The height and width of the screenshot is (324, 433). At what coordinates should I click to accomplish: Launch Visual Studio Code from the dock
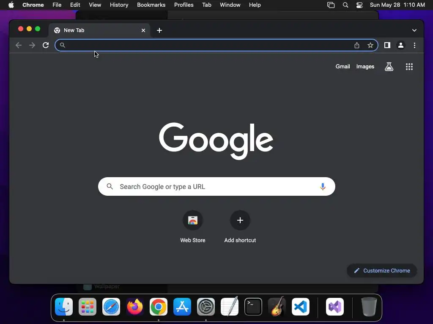tap(301, 307)
